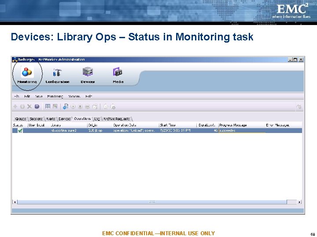Image resolution: width=317 pixels, height=237 pixels.
Task: Switch to the Log tab
Action: (97, 119)
